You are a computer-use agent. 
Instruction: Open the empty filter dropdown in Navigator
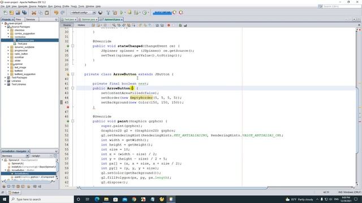coord(41,156)
